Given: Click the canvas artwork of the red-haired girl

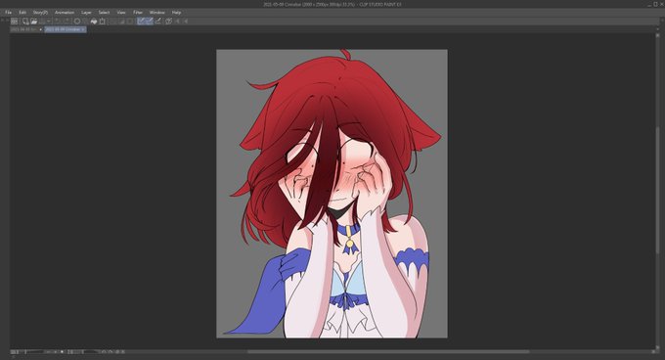Looking at the screenshot, I should [332, 194].
